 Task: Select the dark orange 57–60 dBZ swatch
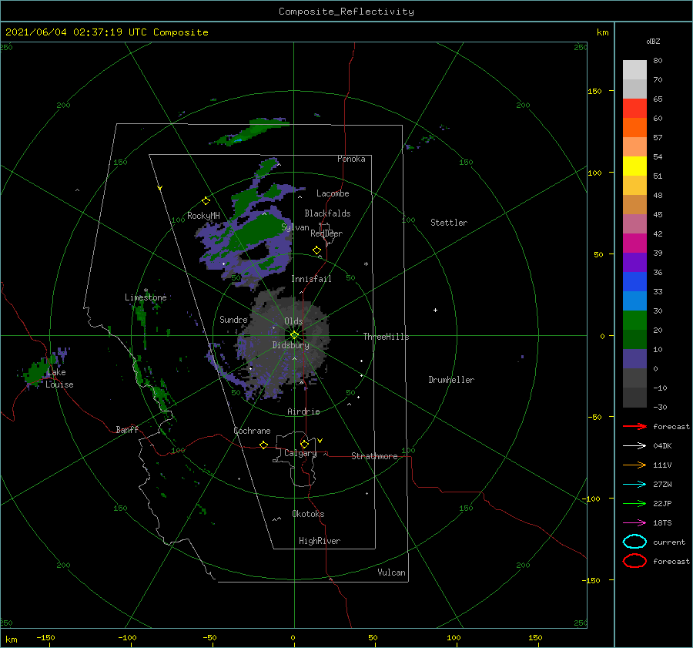click(634, 128)
